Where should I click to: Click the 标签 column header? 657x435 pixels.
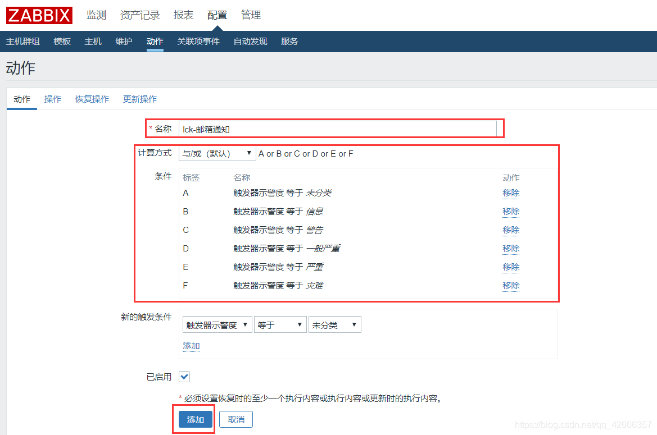point(191,178)
